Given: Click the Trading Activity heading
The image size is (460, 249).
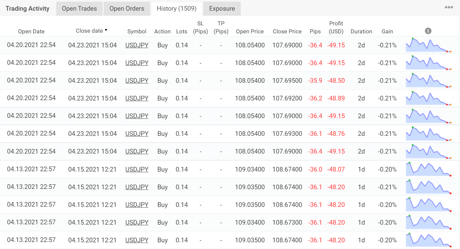Looking at the screenshot, I should pos(27,8).
